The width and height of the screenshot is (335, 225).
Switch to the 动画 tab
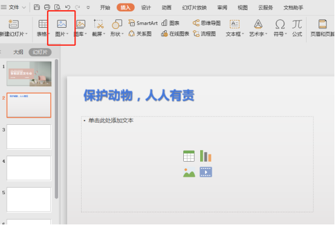[166, 8]
